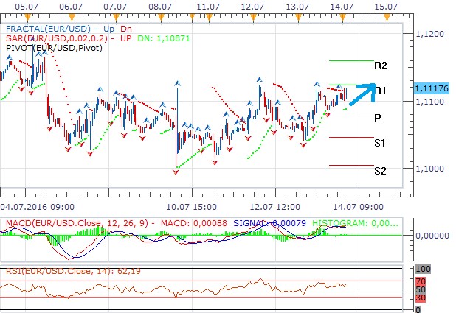The image size is (456, 313).
Task: Select the S2 support level label
Action: pos(380,171)
